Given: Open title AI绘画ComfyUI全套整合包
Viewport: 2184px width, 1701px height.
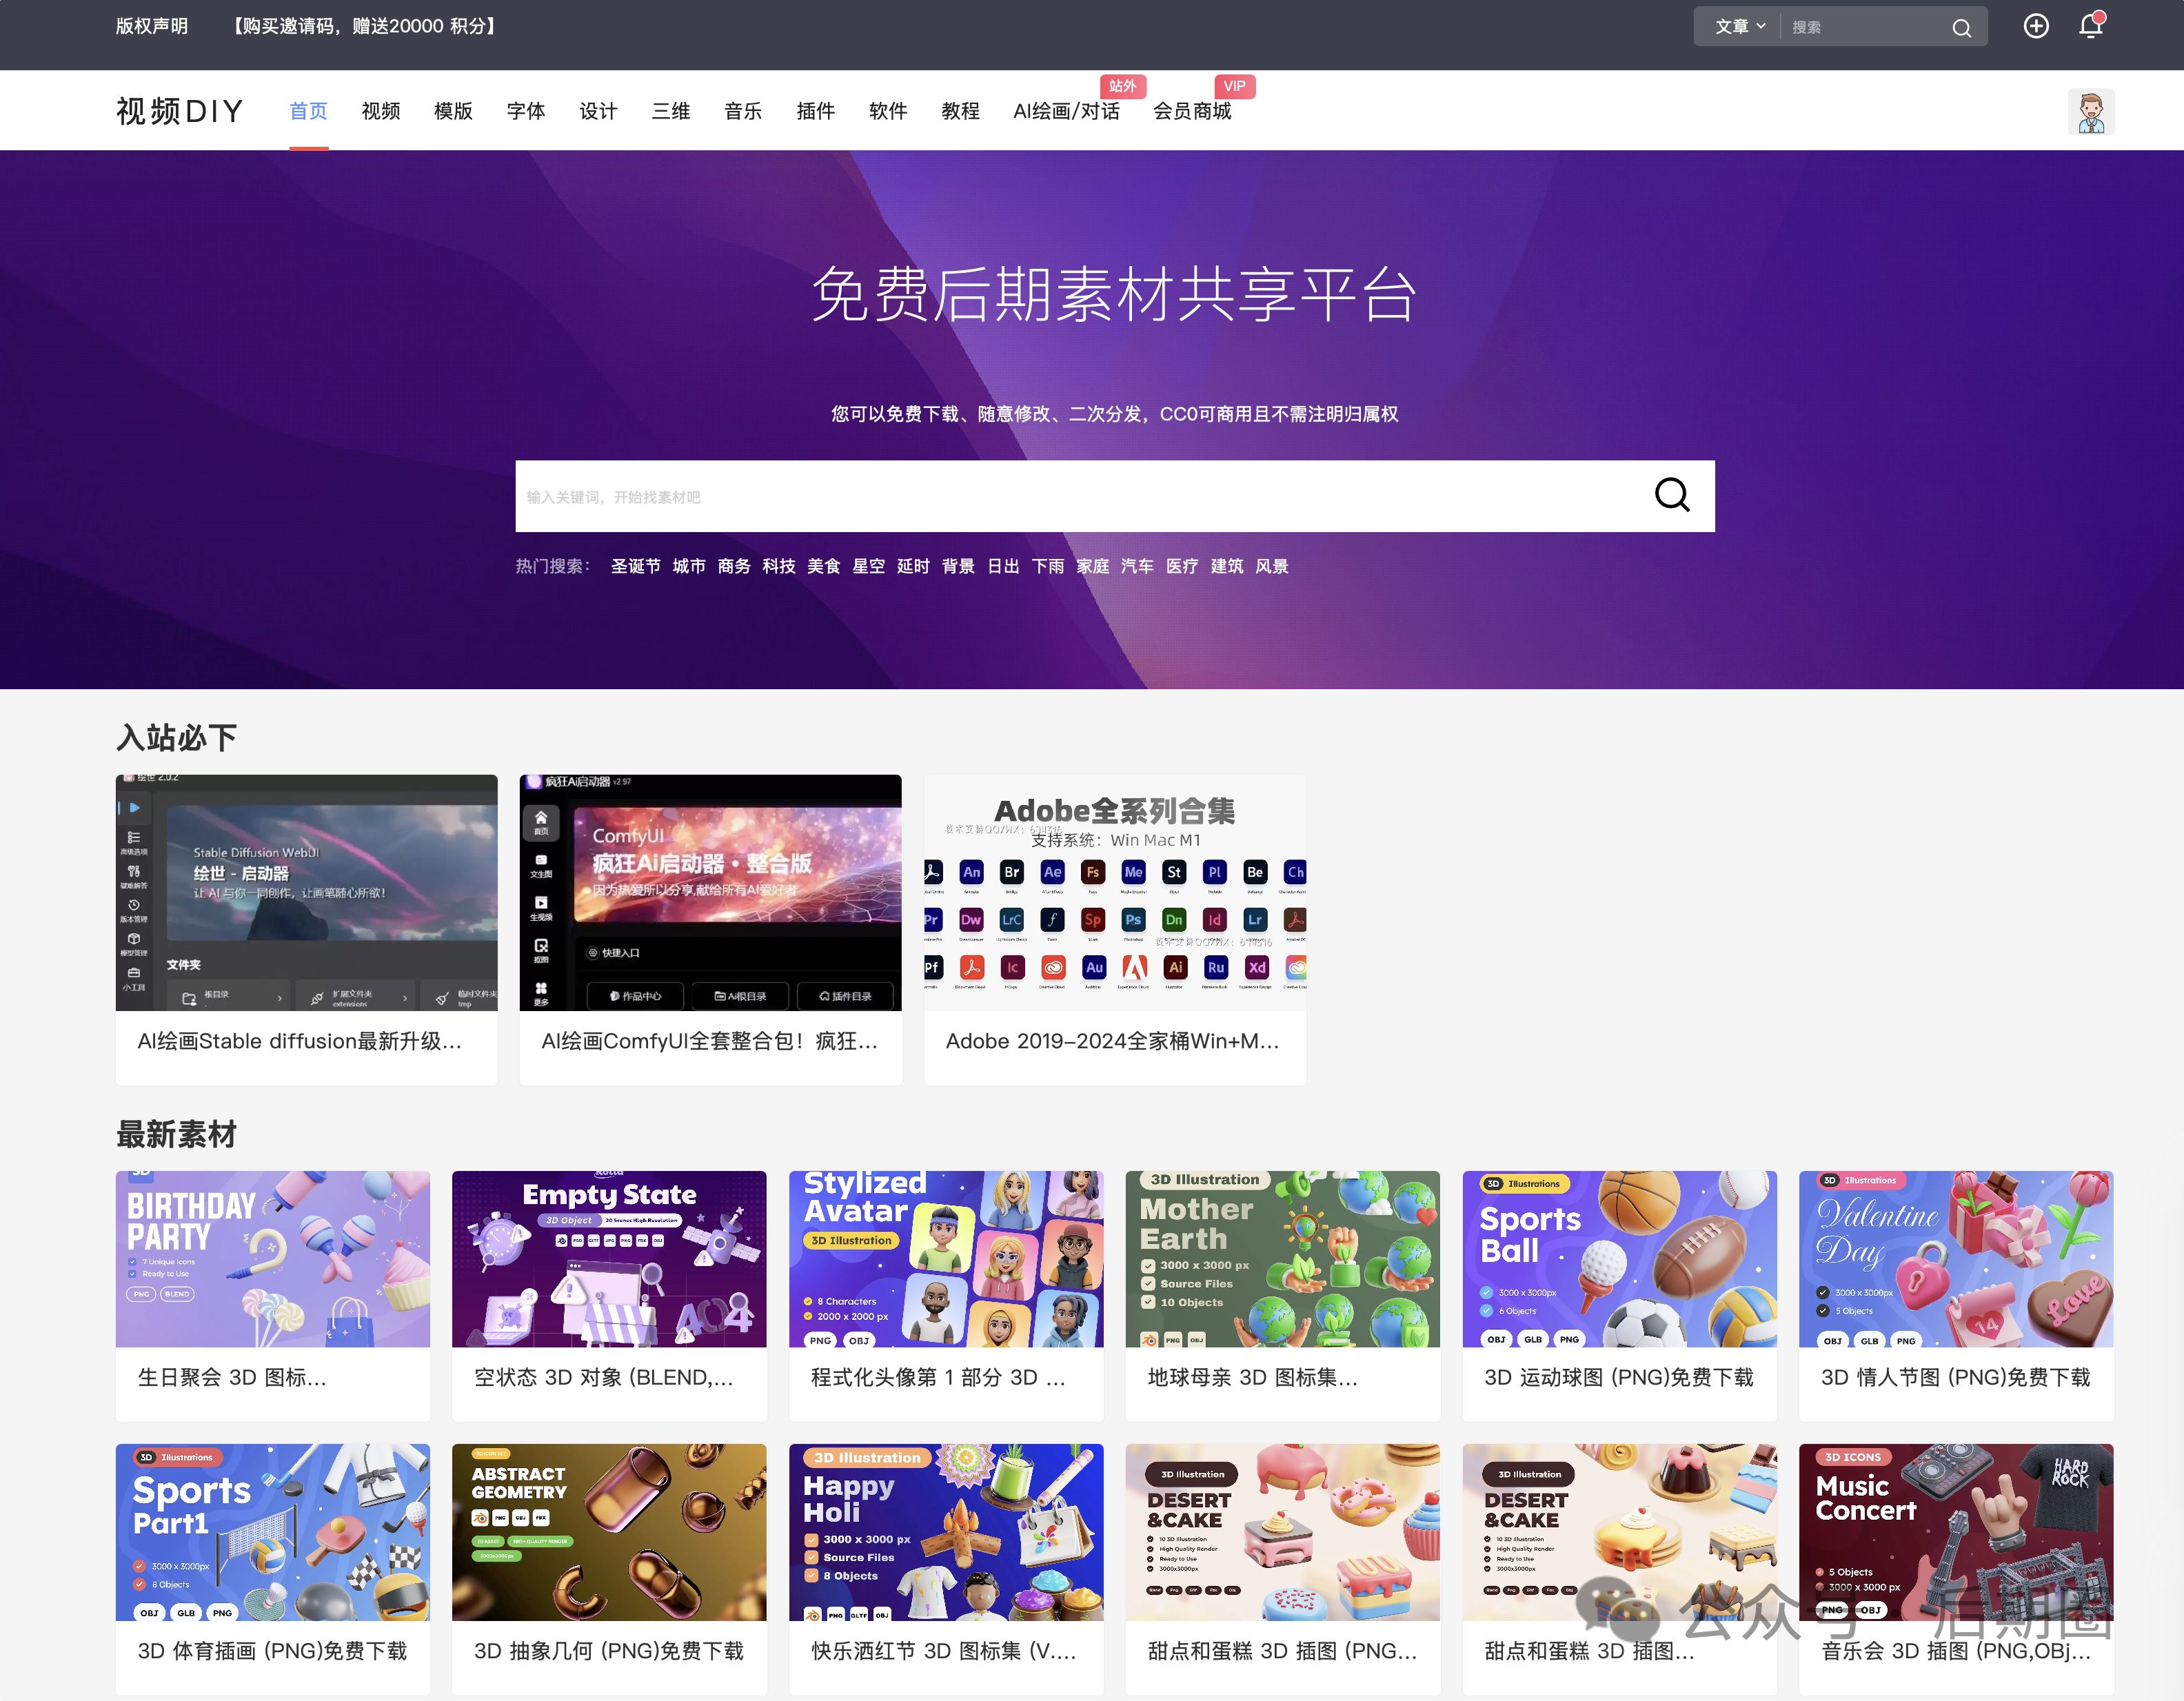Looking at the screenshot, I should click(x=710, y=1041).
